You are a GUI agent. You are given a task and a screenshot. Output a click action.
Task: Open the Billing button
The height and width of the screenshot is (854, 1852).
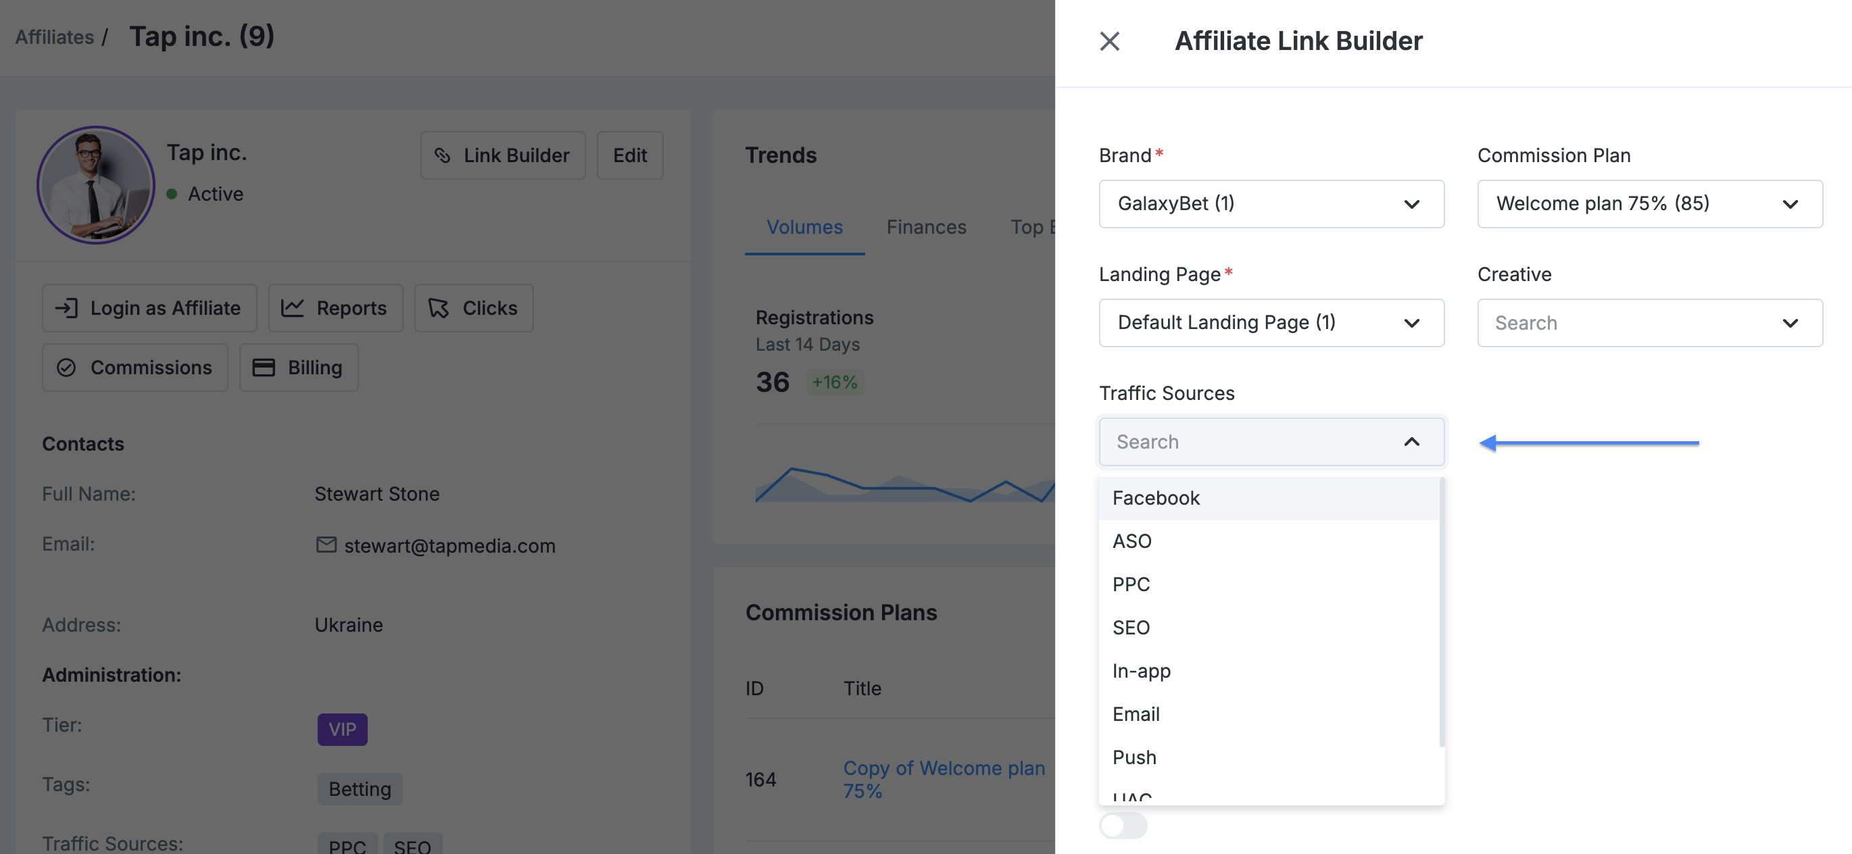[x=299, y=368]
